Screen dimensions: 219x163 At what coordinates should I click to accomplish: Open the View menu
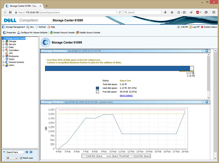coord(30,27)
